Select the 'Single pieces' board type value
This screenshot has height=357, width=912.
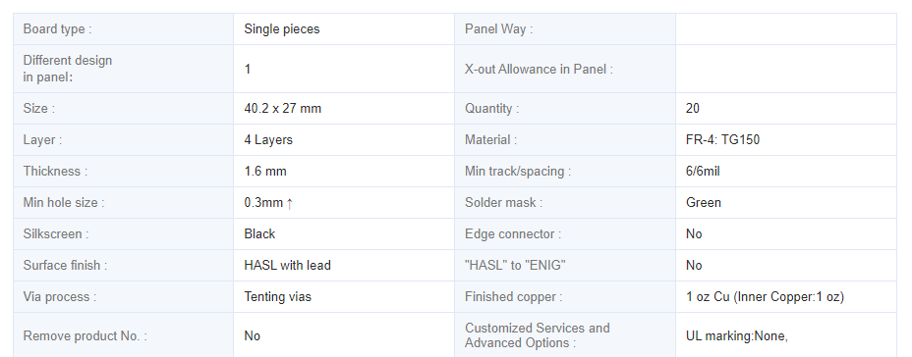(282, 29)
